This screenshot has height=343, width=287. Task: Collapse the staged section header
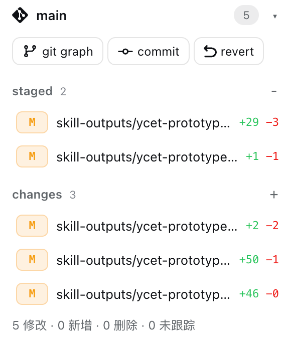coord(33,91)
